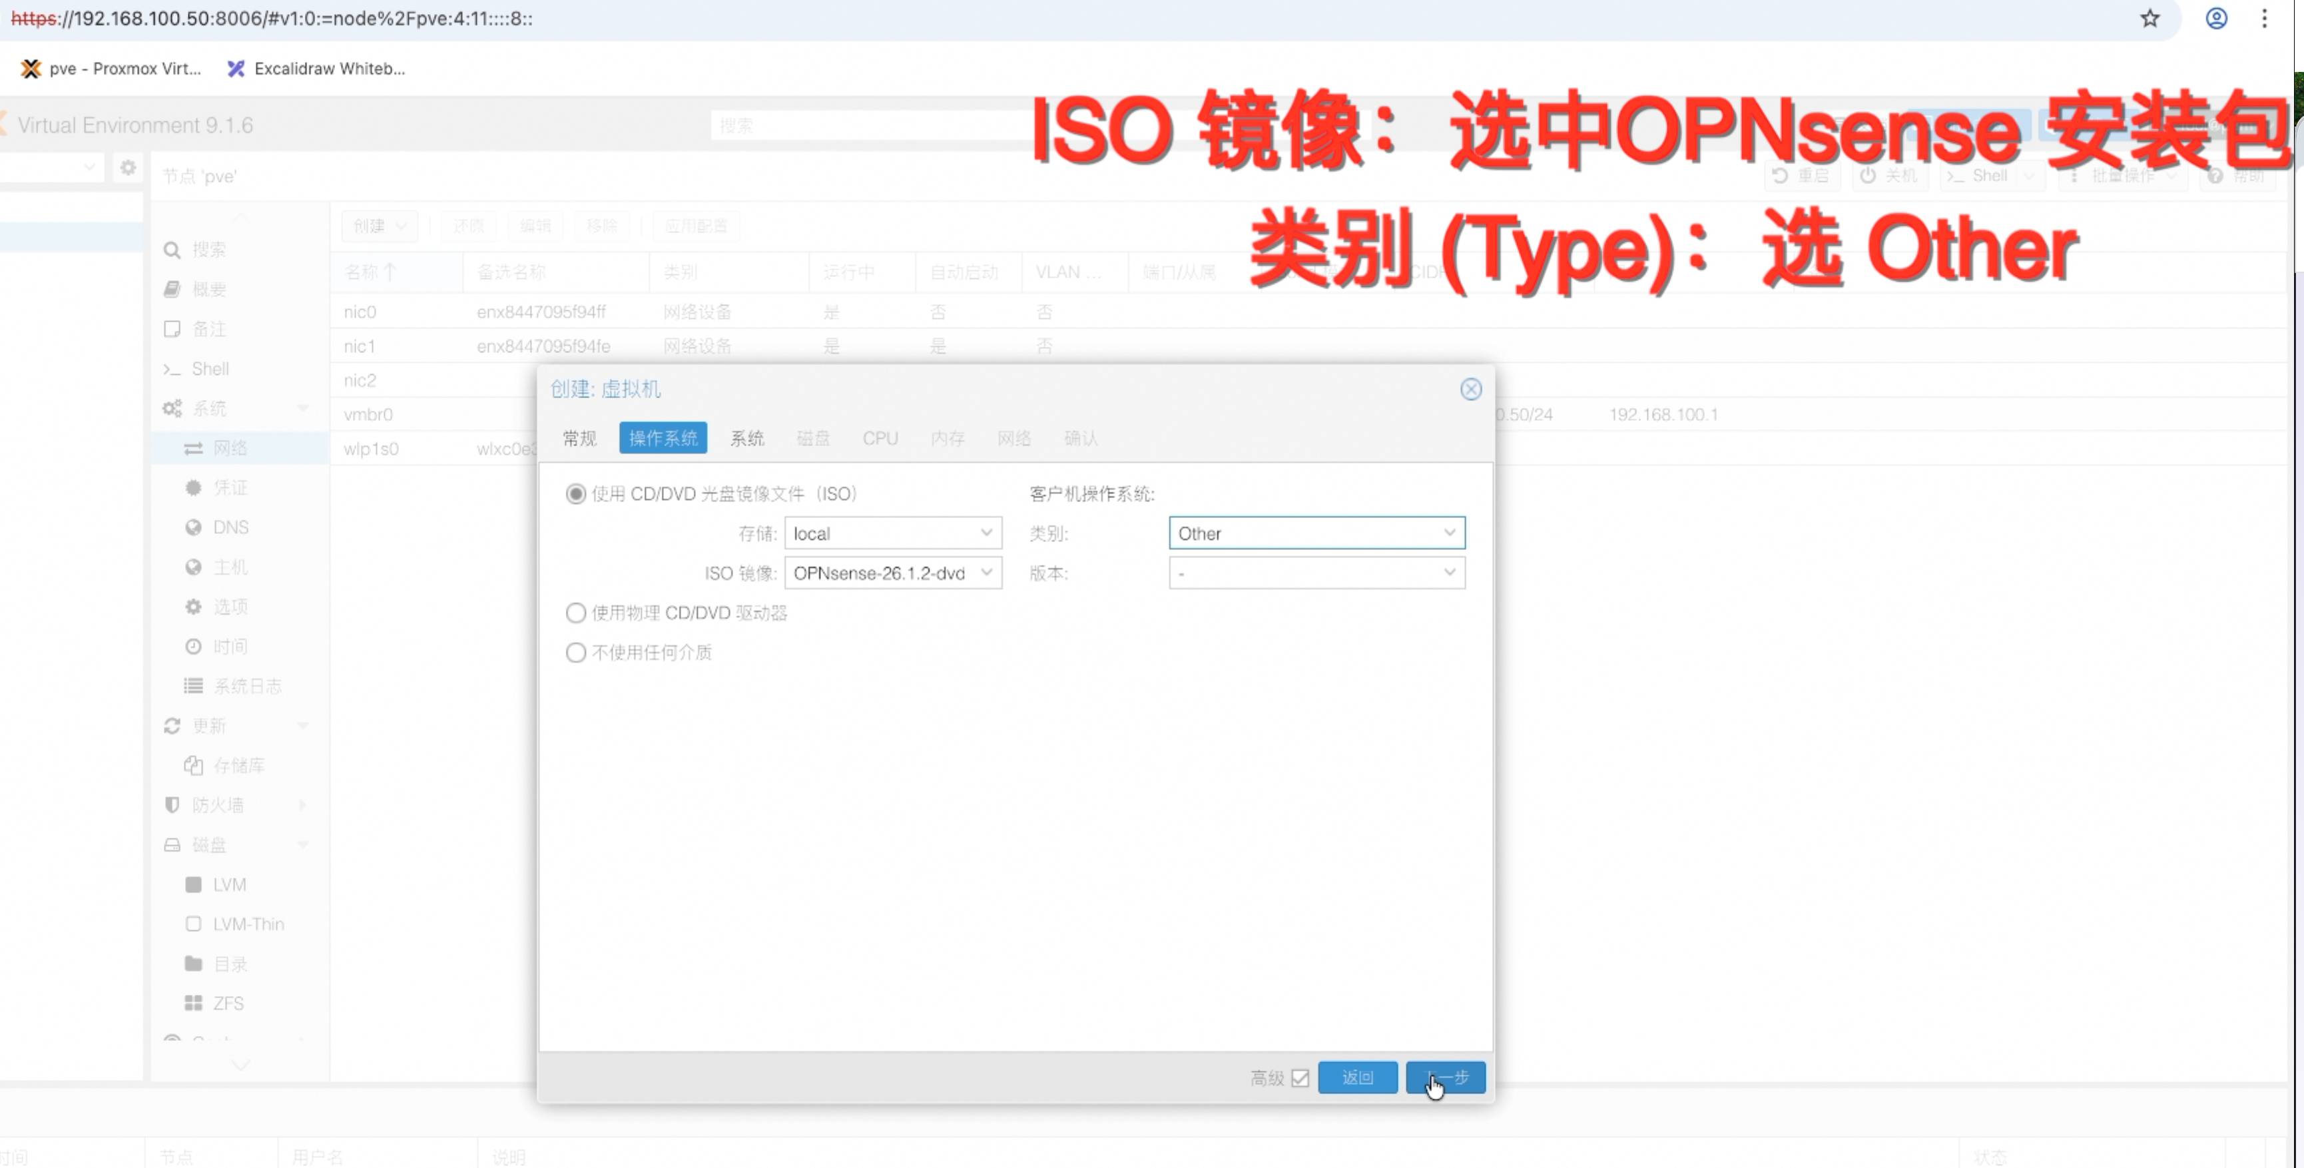Viewport: 2304px width, 1168px height.
Task: Toggle the 高级 advanced checkbox
Action: (1300, 1077)
